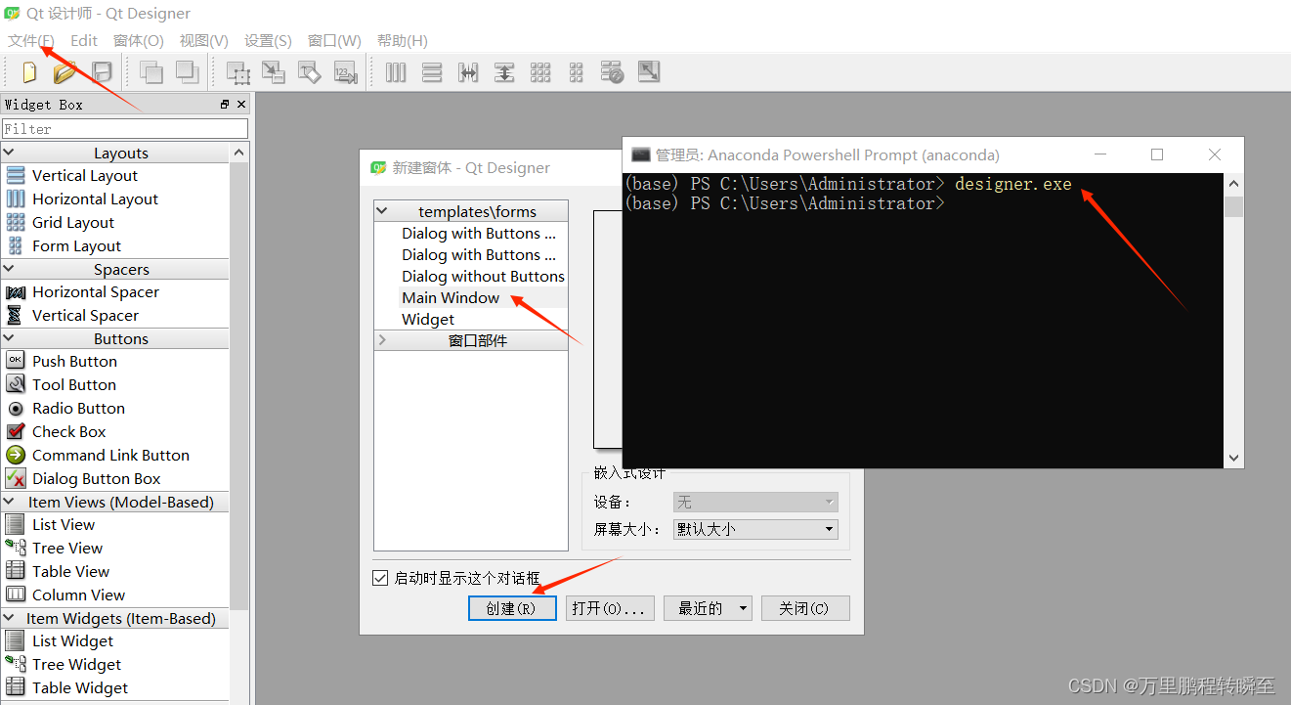Type in the Widget Box Filter field

(x=125, y=127)
